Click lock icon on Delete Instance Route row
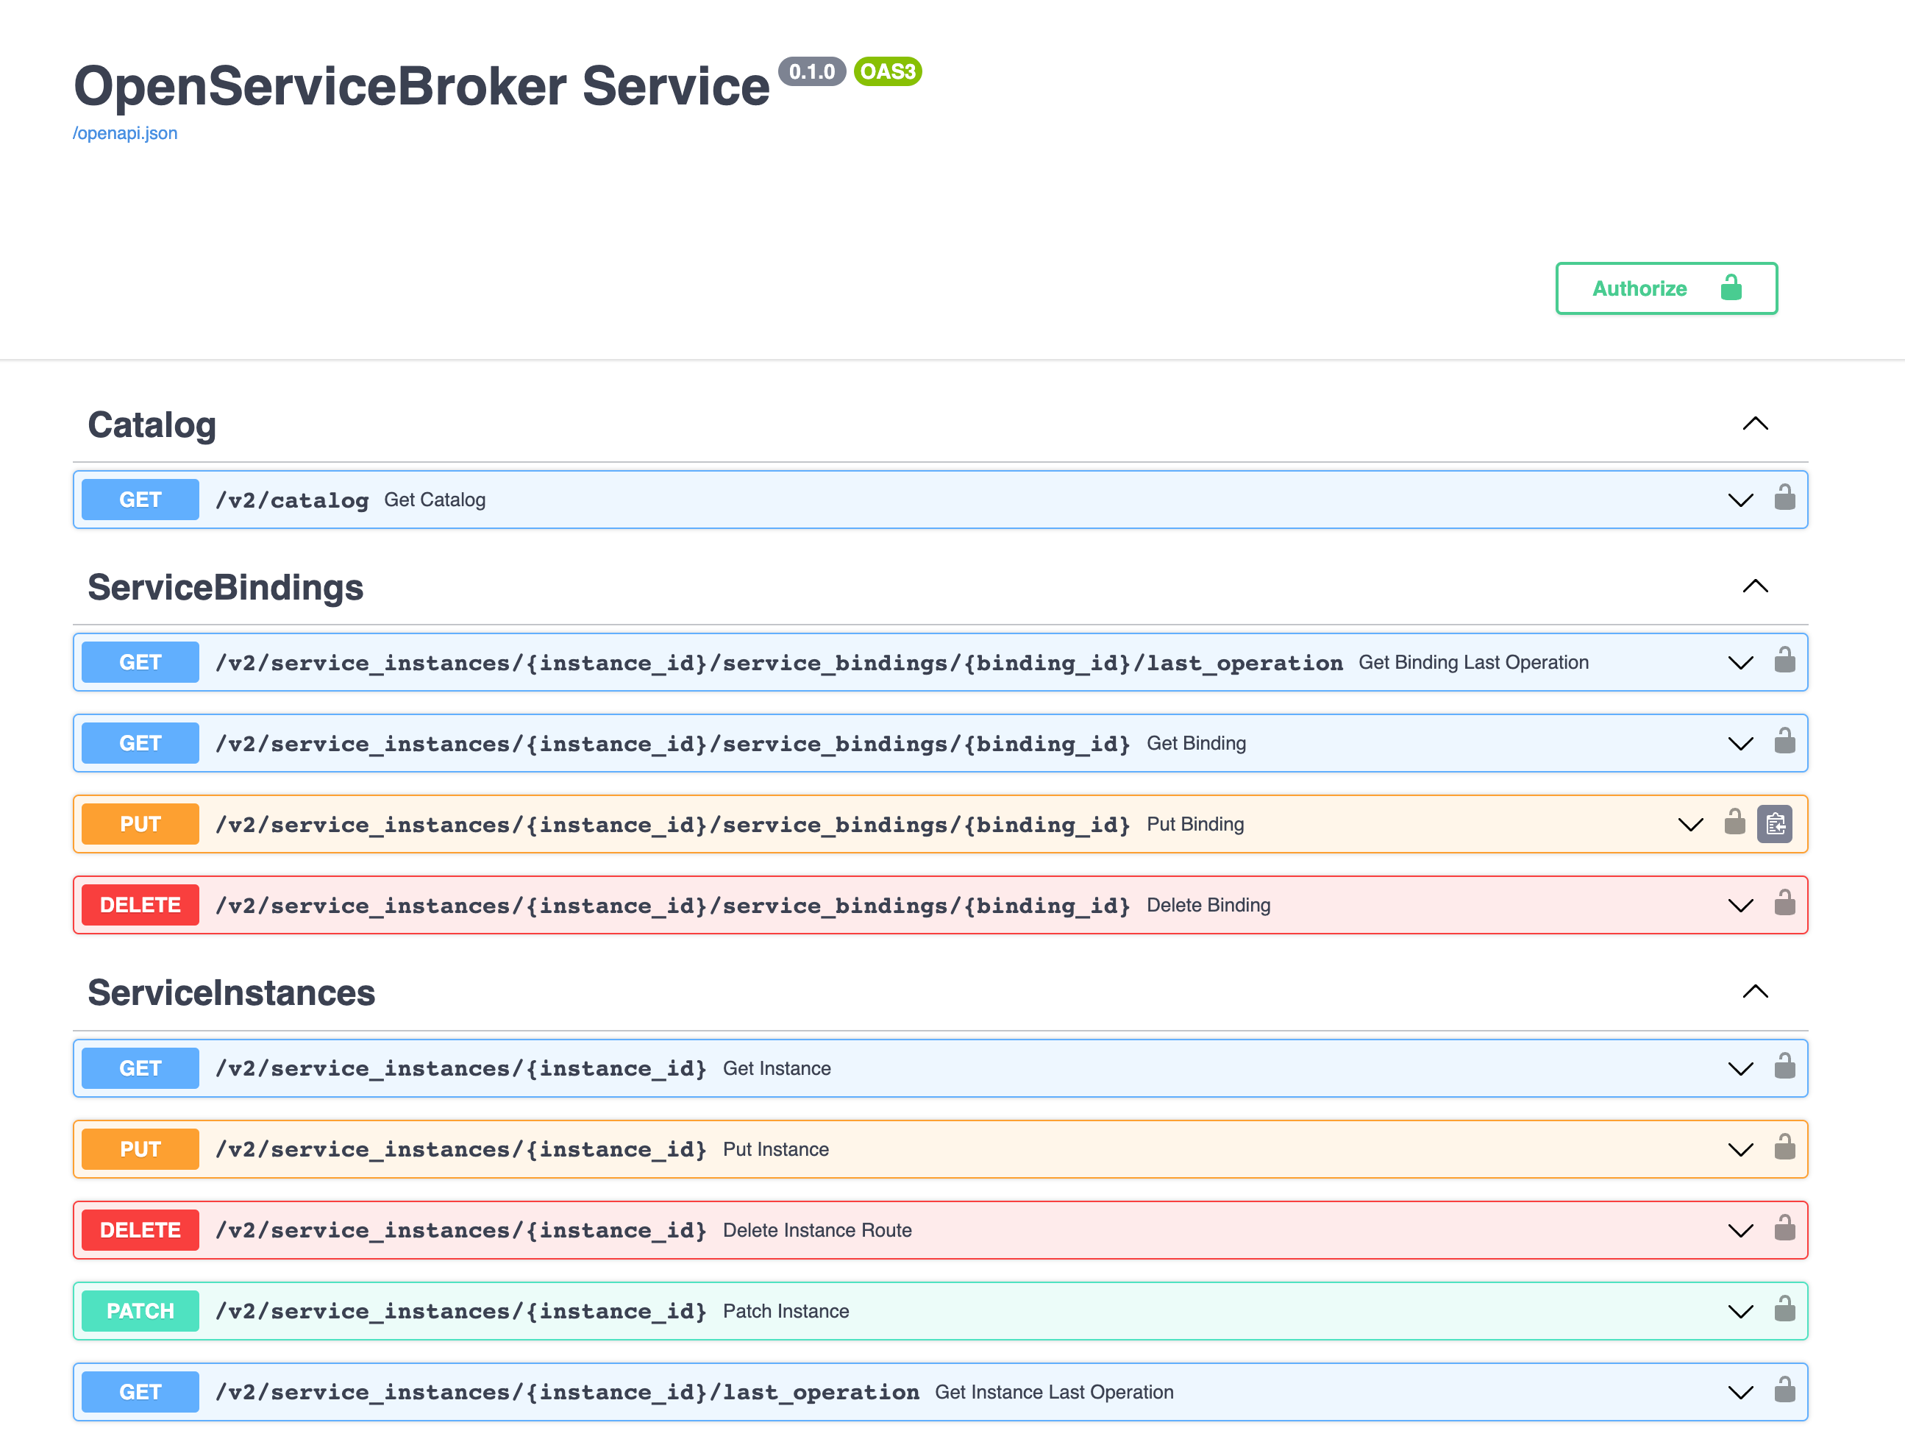This screenshot has width=1905, height=1442. click(1784, 1229)
